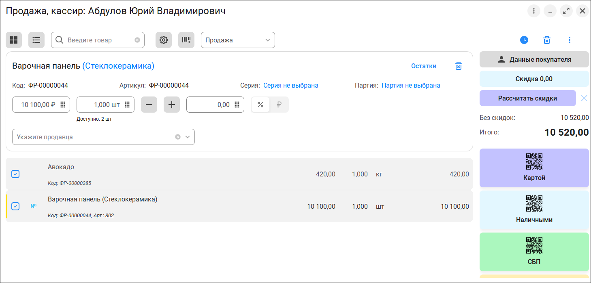
Task: Open settings gear in toolbar
Action: [164, 40]
